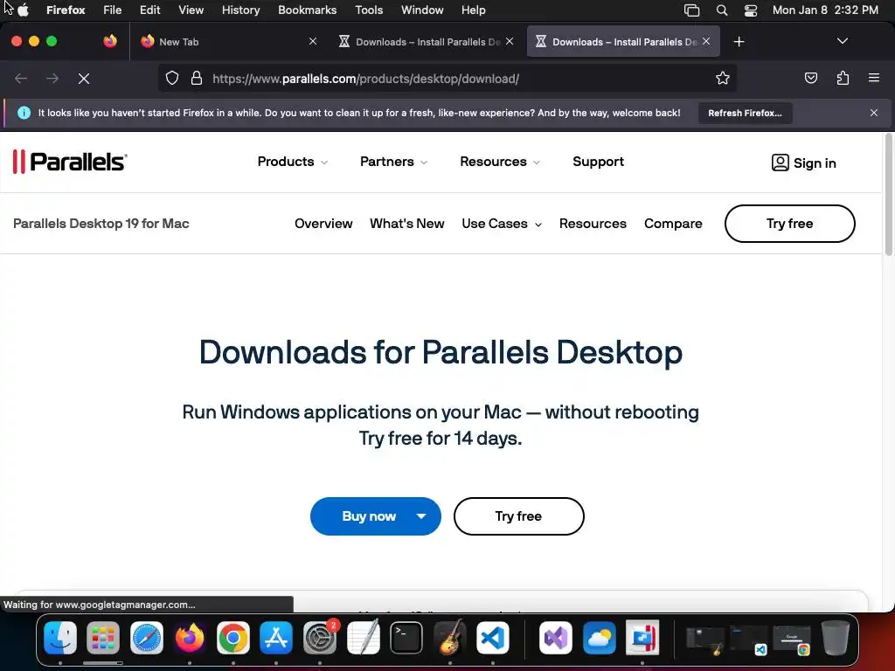Bookmark this page with the star icon
Viewport: 895px width, 671px height.
click(723, 78)
